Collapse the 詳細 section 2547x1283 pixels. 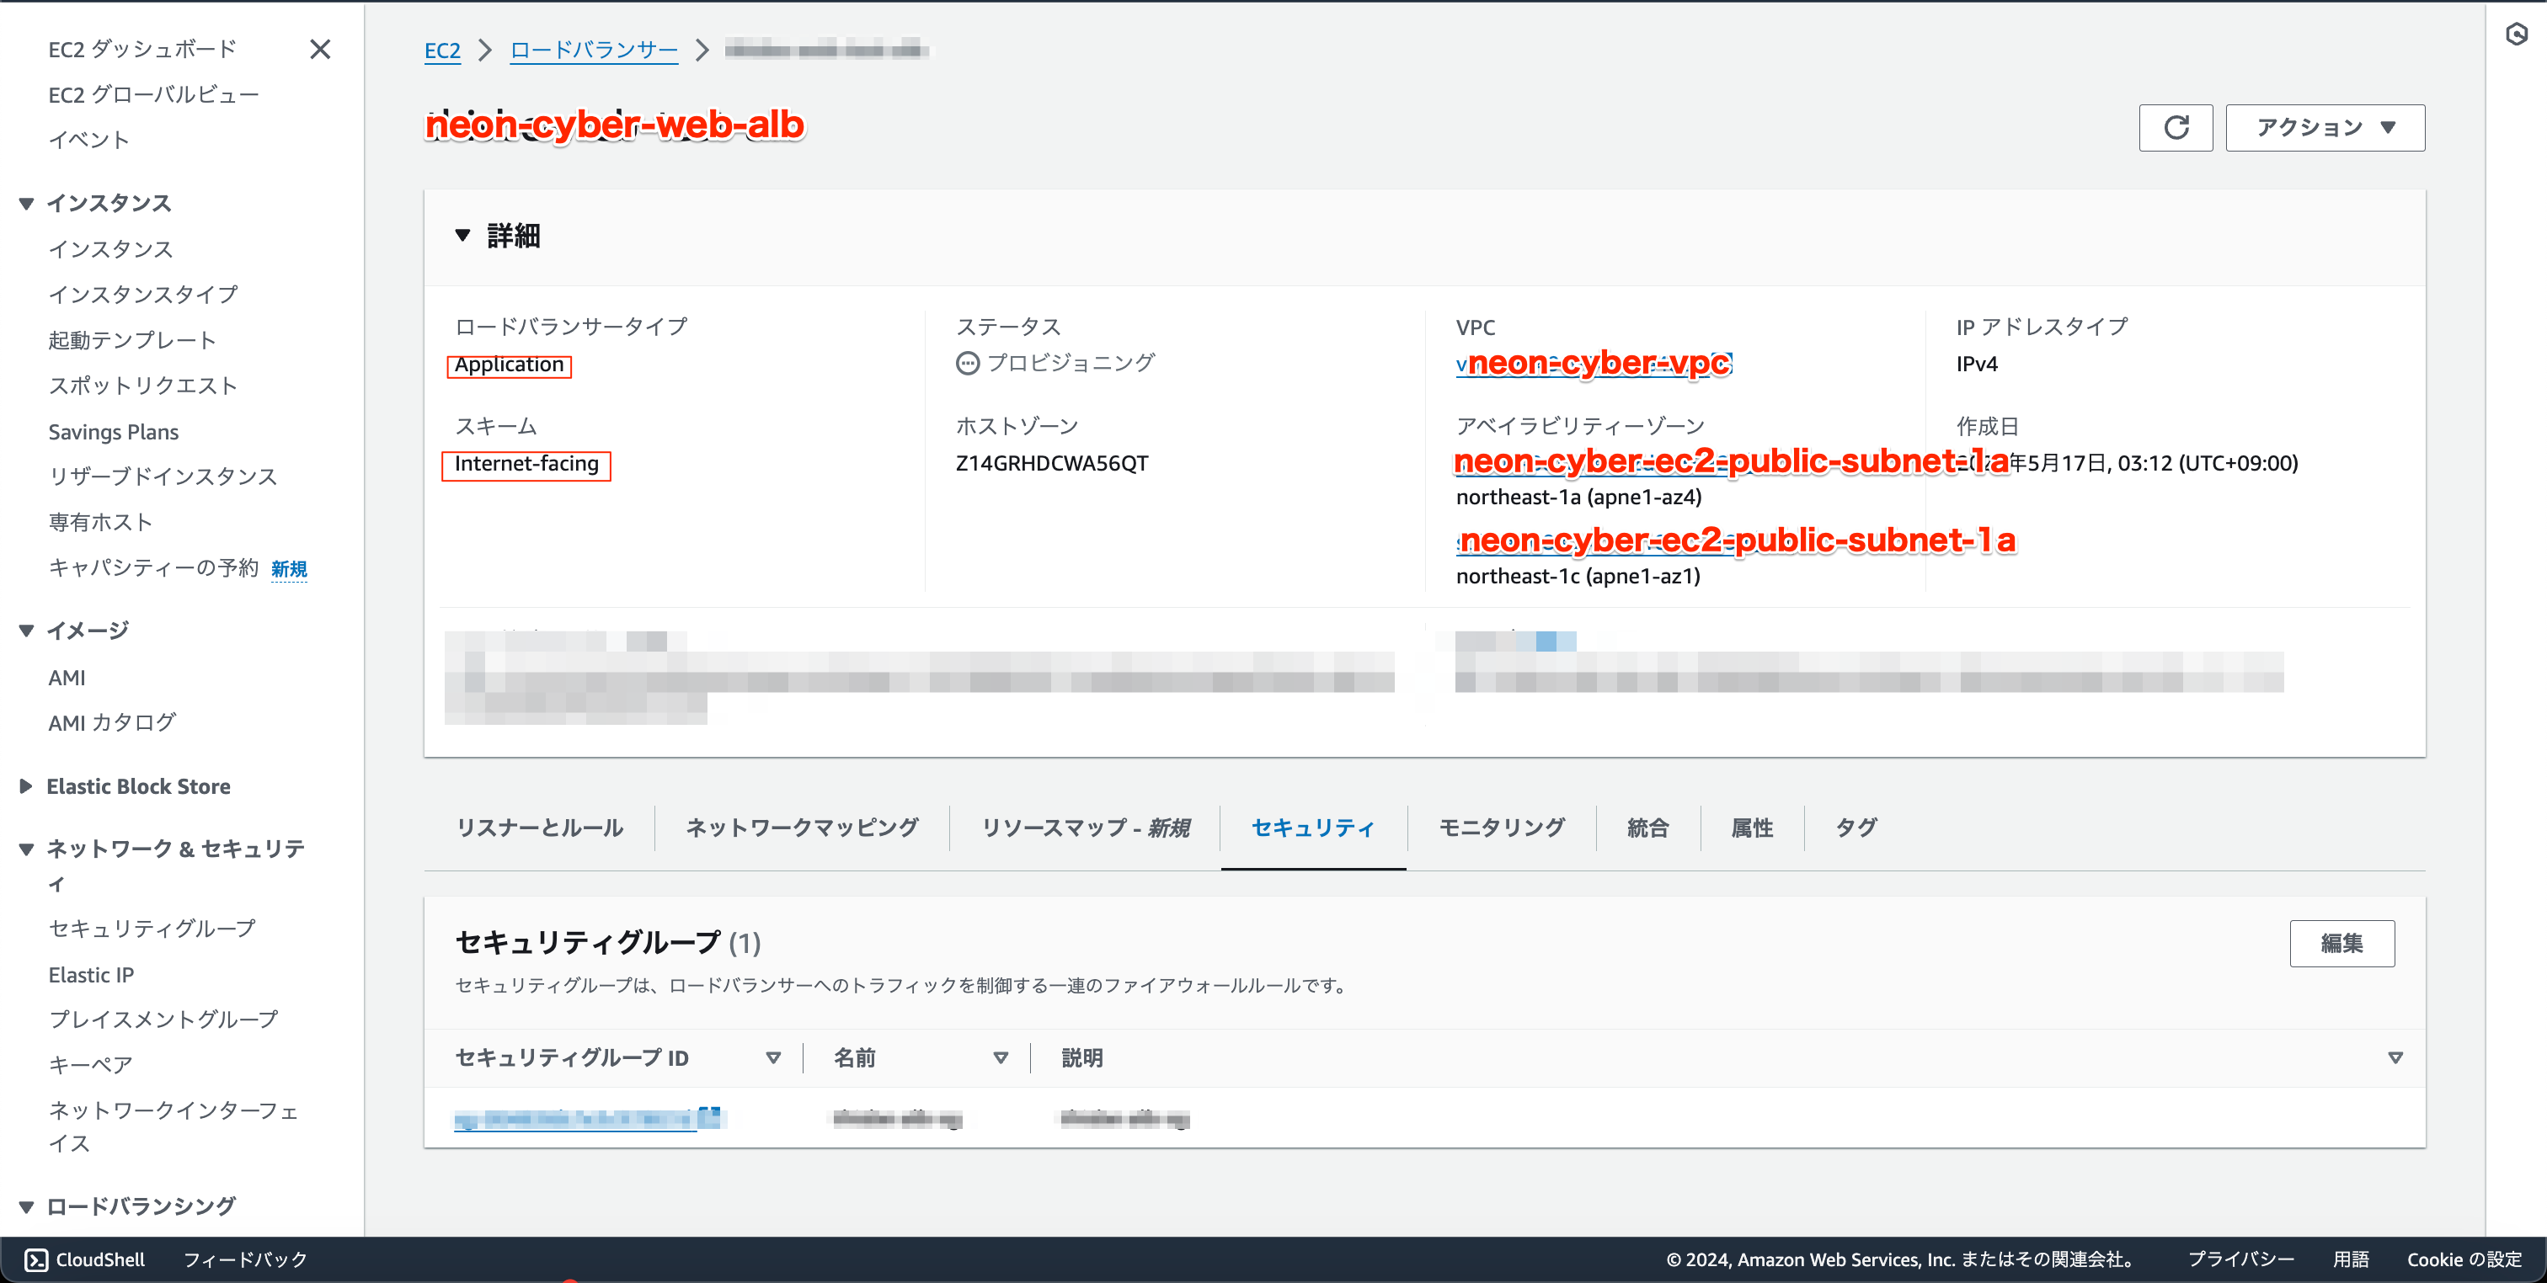462,235
